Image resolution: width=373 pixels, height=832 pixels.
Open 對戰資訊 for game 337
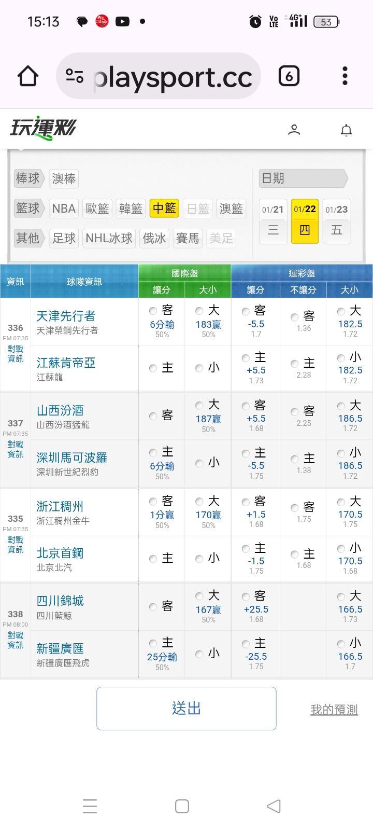coord(16,449)
